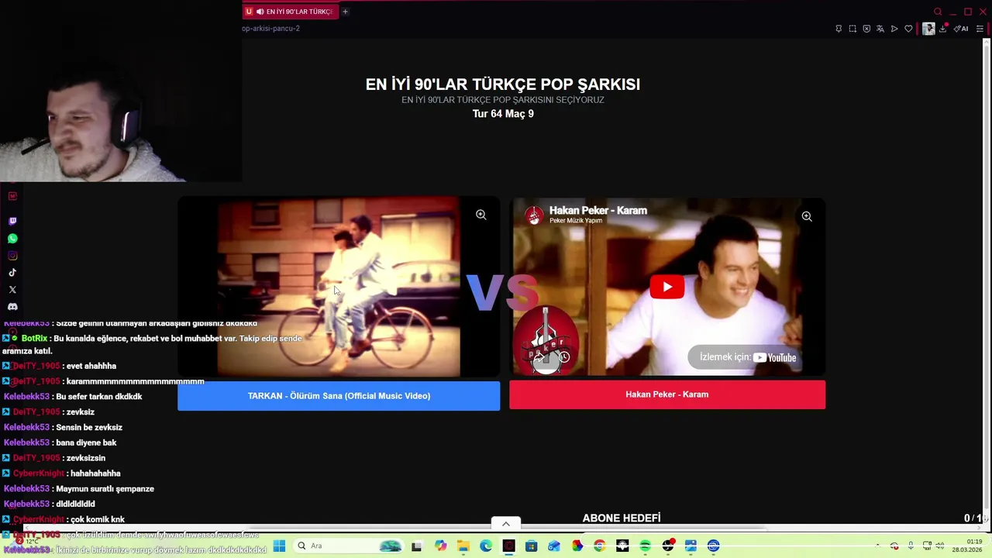Add page to bookmarks with heart icon
Image resolution: width=992 pixels, height=558 pixels.
coord(908,29)
